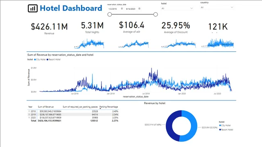
Task: Click the Resort Hotel legend dot beside donut chart
Action: coord(220,130)
